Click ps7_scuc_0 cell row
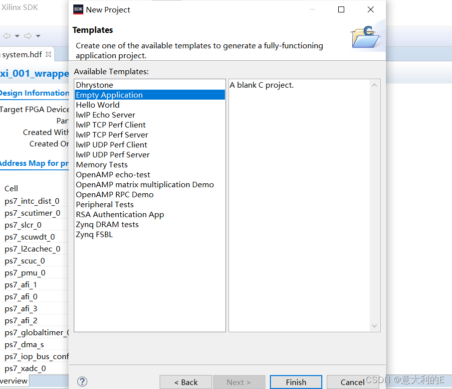452x389 pixels. 25,261
